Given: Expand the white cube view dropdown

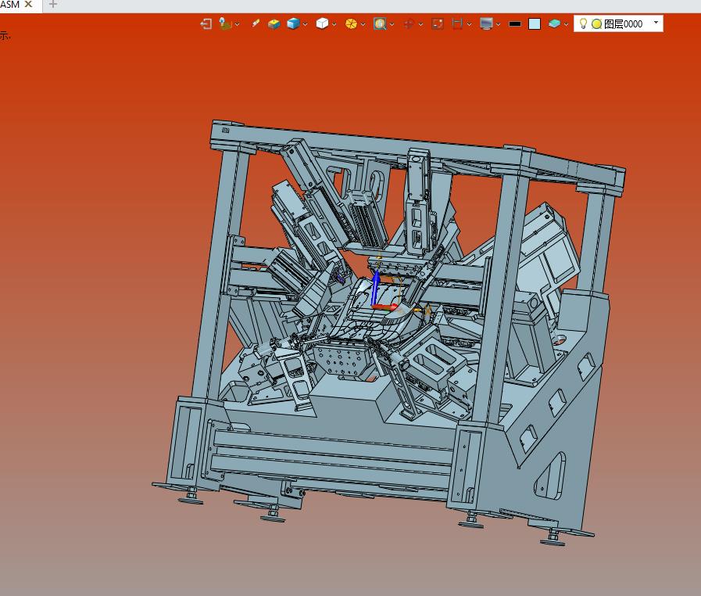Looking at the screenshot, I should click(334, 24).
